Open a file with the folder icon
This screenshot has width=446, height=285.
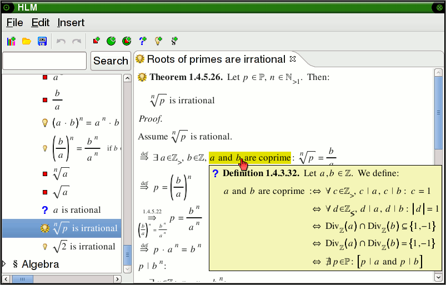pos(26,41)
